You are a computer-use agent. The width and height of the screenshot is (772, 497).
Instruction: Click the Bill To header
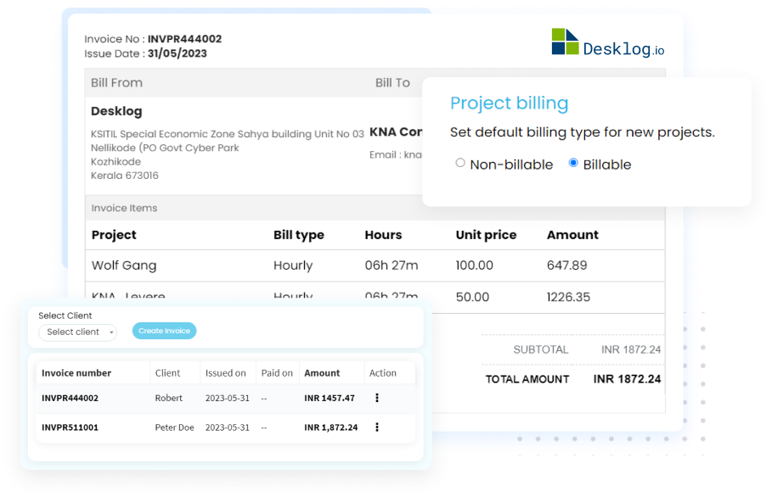392,82
